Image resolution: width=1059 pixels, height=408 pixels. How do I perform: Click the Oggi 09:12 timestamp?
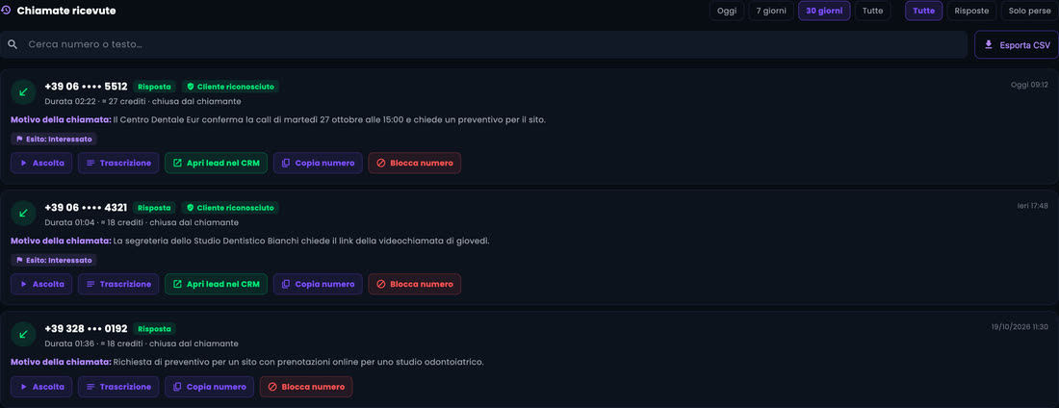pos(1029,85)
